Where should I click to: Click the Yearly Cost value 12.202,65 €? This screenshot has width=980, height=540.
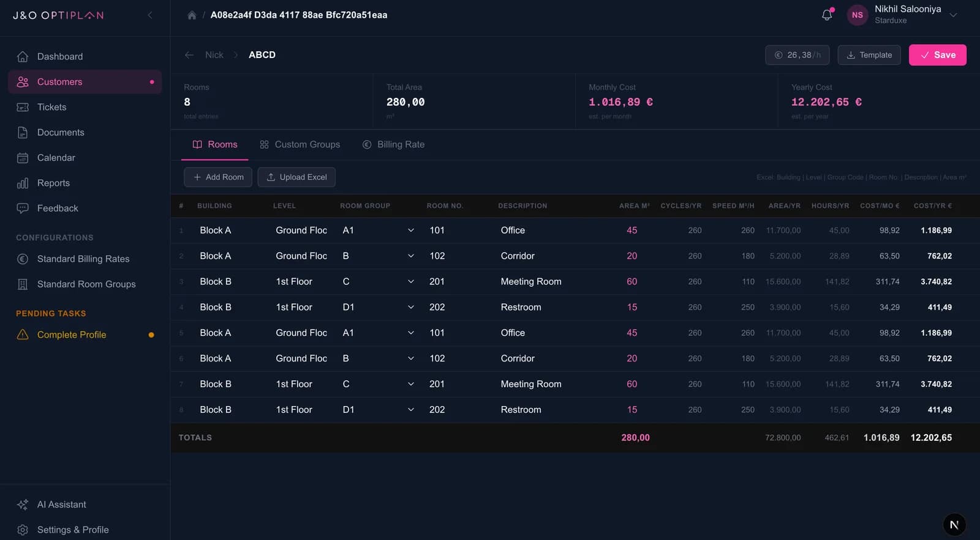coord(826,102)
